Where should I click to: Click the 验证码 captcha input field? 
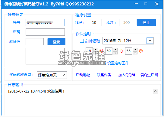coord(35,42)
